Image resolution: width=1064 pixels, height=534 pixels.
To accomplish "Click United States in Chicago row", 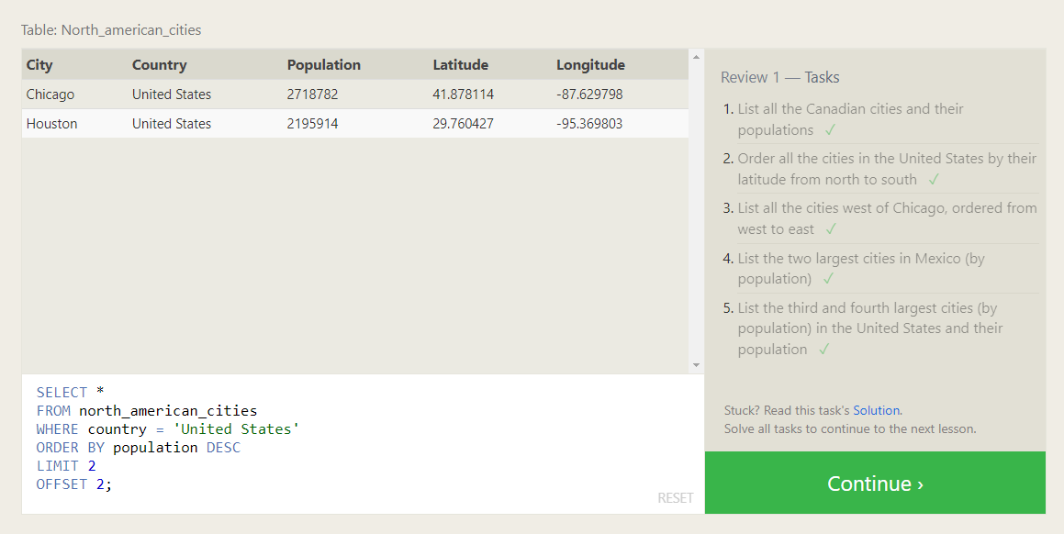I will 172,95.
